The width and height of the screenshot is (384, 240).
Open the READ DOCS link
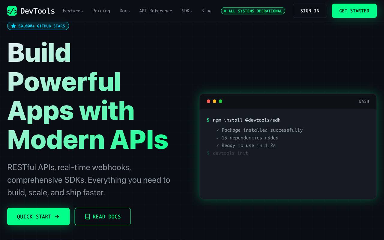point(103,217)
